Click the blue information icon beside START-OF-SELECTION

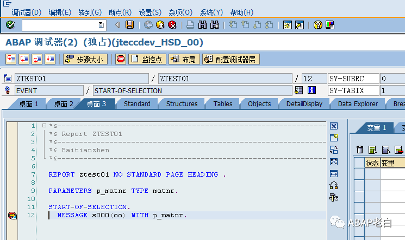click(x=311, y=90)
